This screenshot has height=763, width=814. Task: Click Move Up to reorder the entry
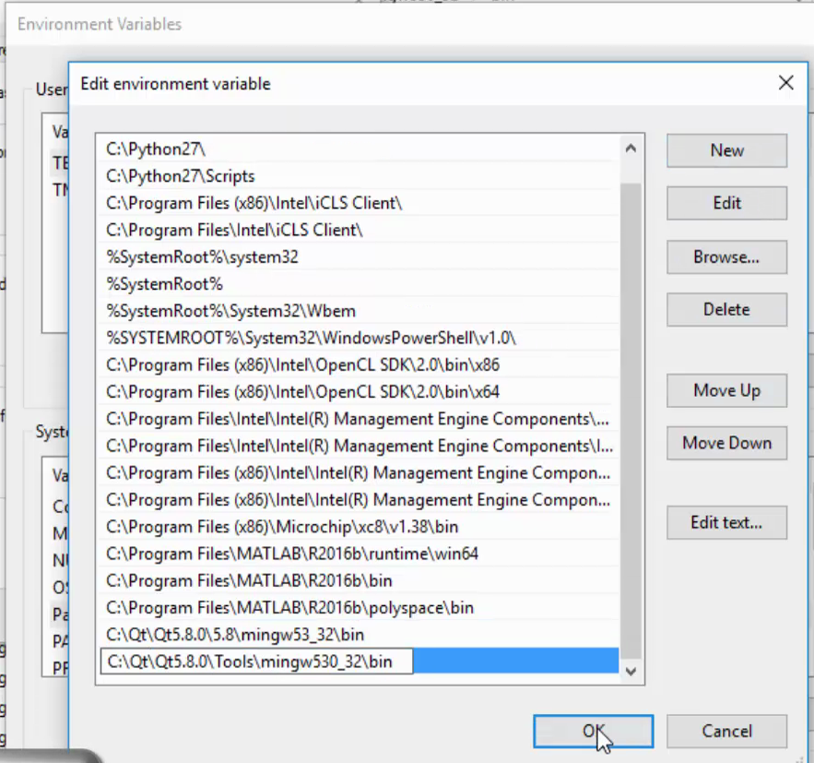click(x=726, y=390)
